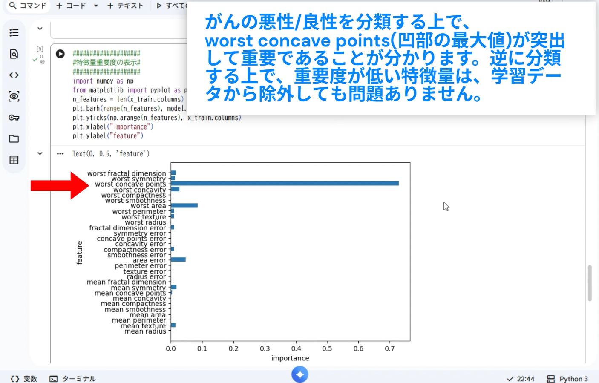This screenshot has width=599, height=383.
Task: Open the find and replace sidebar icon
Action: 14,54
